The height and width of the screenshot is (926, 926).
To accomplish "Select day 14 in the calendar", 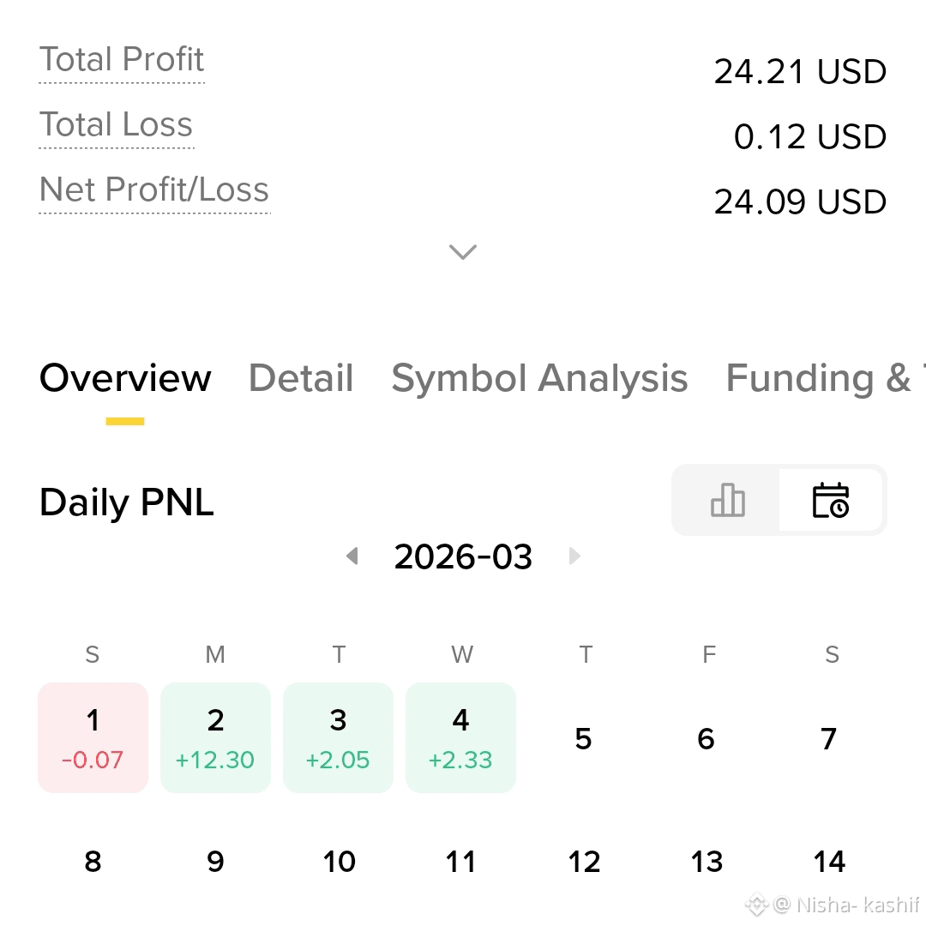I will click(829, 862).
